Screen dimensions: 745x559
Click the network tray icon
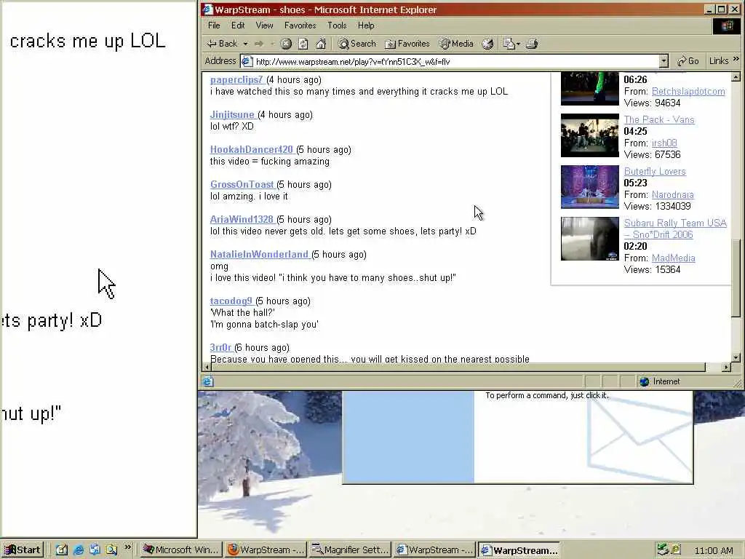click(x=663, y=550)
